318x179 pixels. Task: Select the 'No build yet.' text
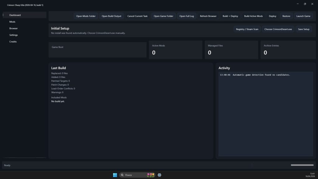pyautogui.click(x=58, y=101)
